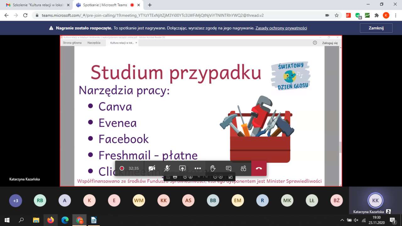Open Firefox from the Windows taskbar
This screenshot has height=226, width=402.
(x=51, y=220)
